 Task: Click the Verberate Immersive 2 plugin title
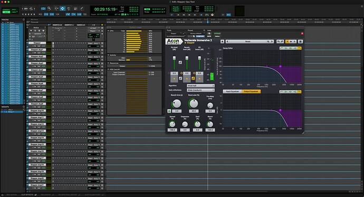[x=198, y=41]
